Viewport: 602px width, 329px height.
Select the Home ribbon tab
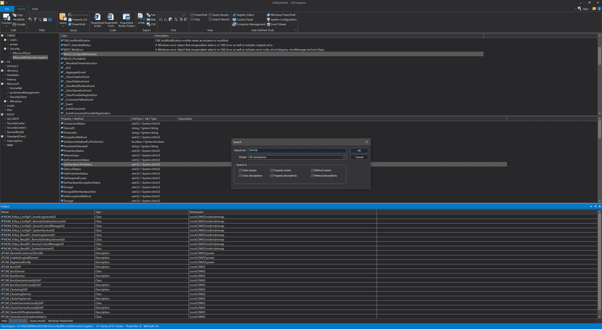[22, 9]
